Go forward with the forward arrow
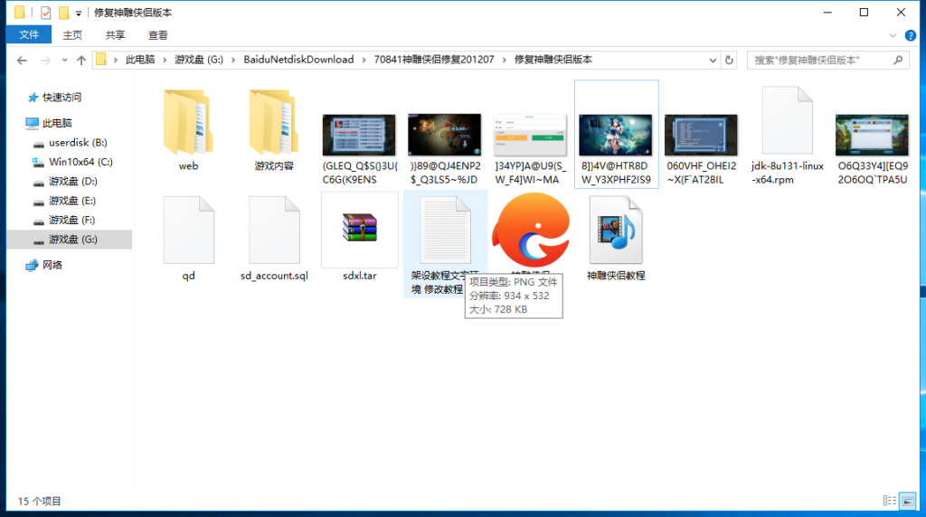Image resolution: width=926 pixels, height=517 pixels. coord(45,61)
